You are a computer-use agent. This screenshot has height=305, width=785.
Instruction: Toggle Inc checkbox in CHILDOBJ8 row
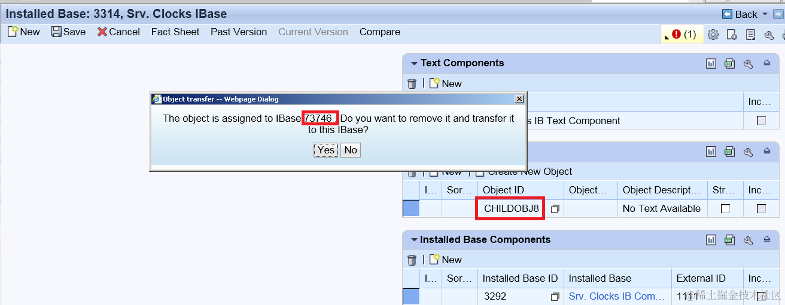coord(761,209)
